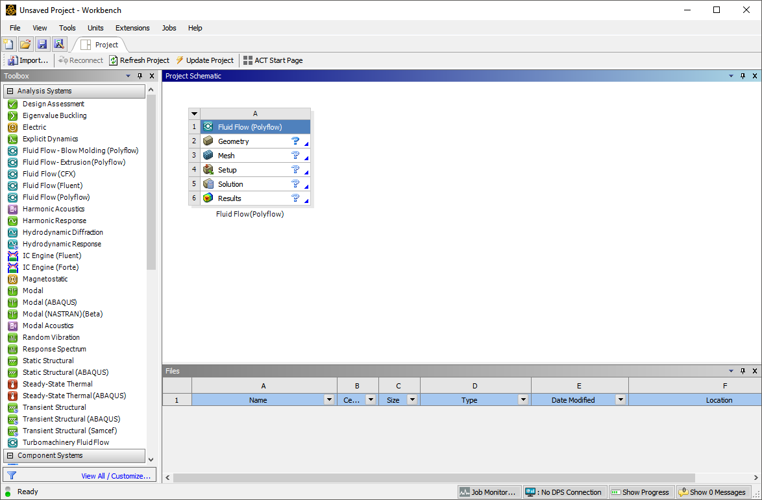
Task: Select Fluid Flow (Fluent) system
Action: (x=53, y=185)
